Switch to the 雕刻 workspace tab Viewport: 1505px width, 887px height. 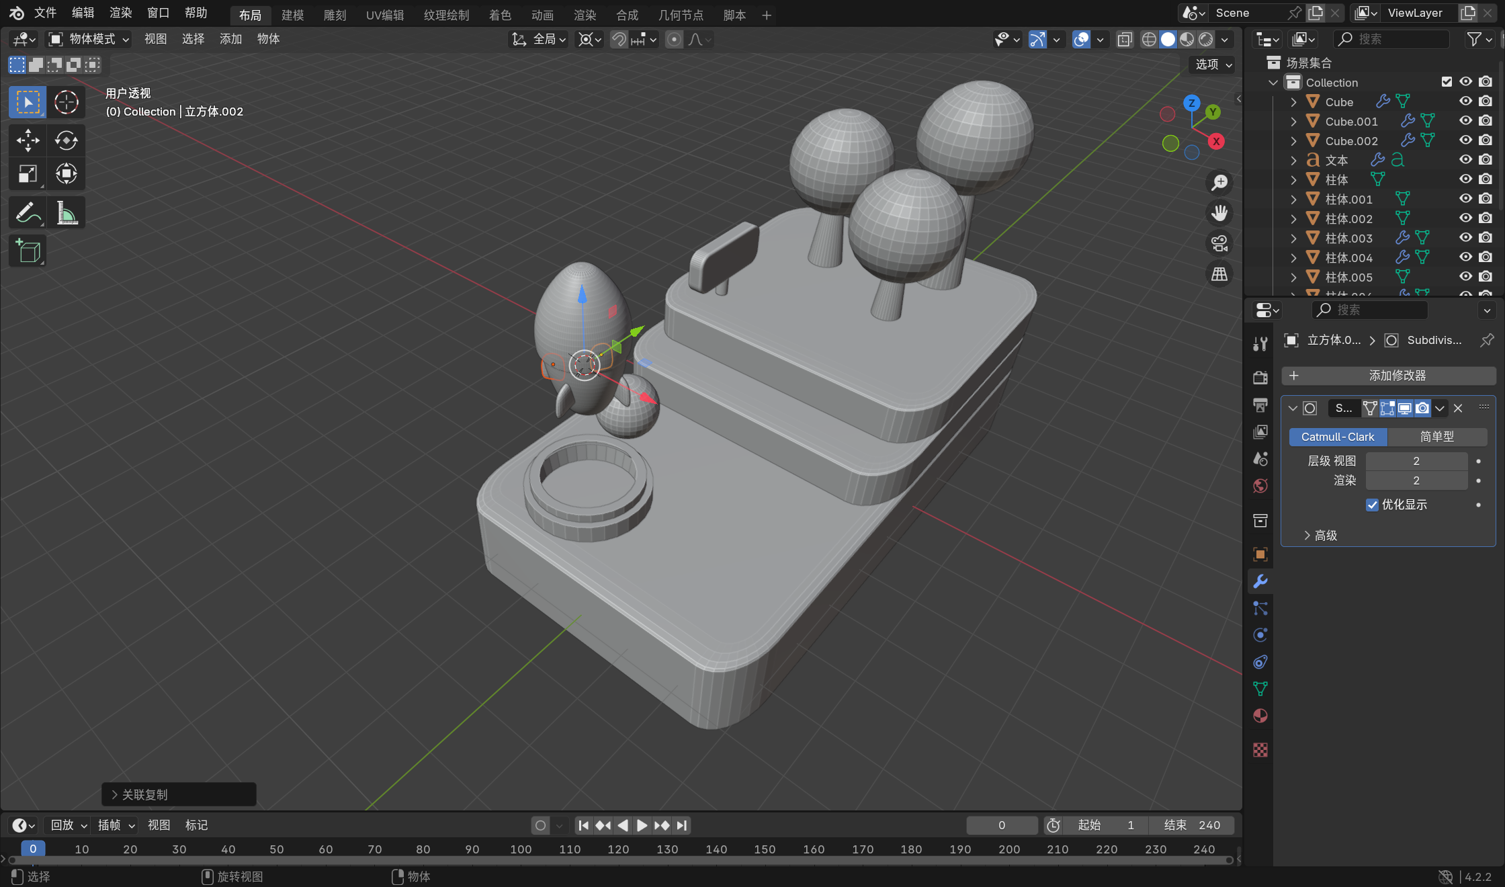(335, 15)
